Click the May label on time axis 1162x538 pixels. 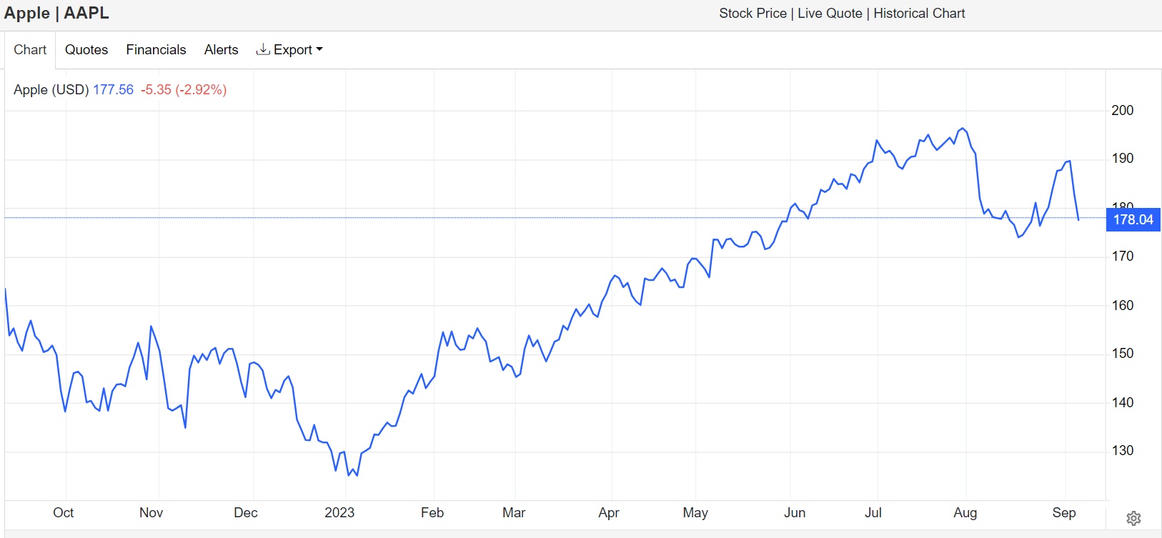tap(695, 513)
